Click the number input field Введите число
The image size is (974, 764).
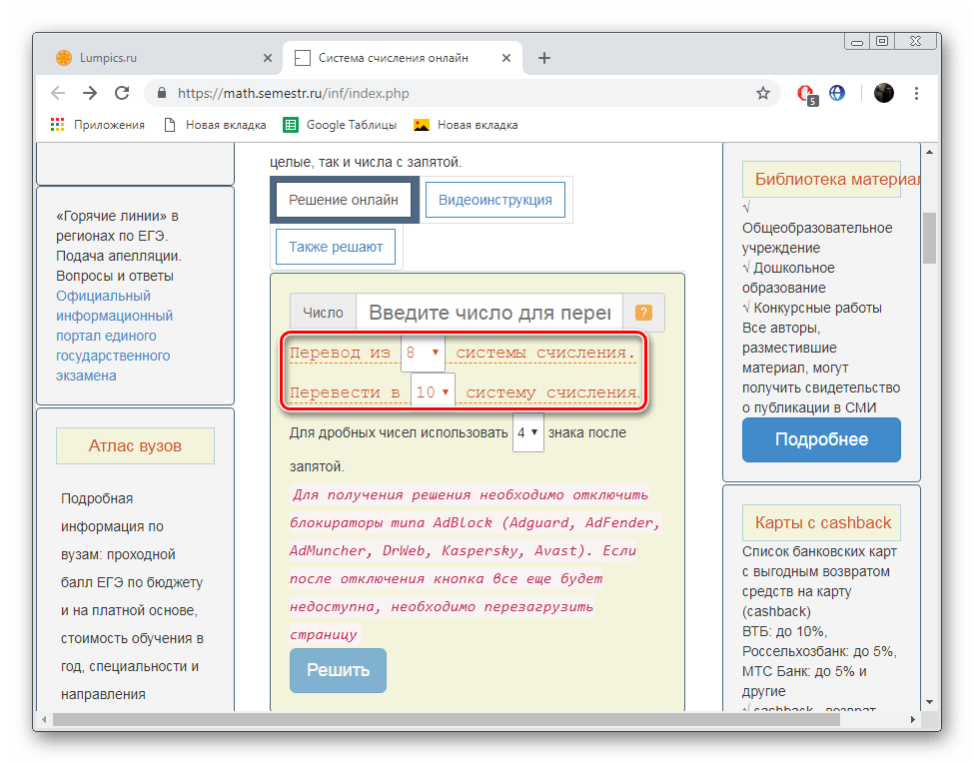point(489,313)
